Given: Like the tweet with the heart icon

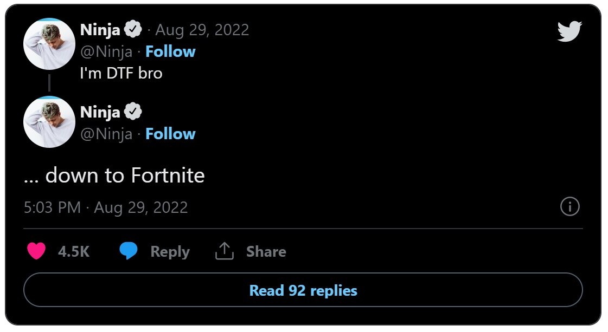Looking at the screenshot, I should 36,251.
